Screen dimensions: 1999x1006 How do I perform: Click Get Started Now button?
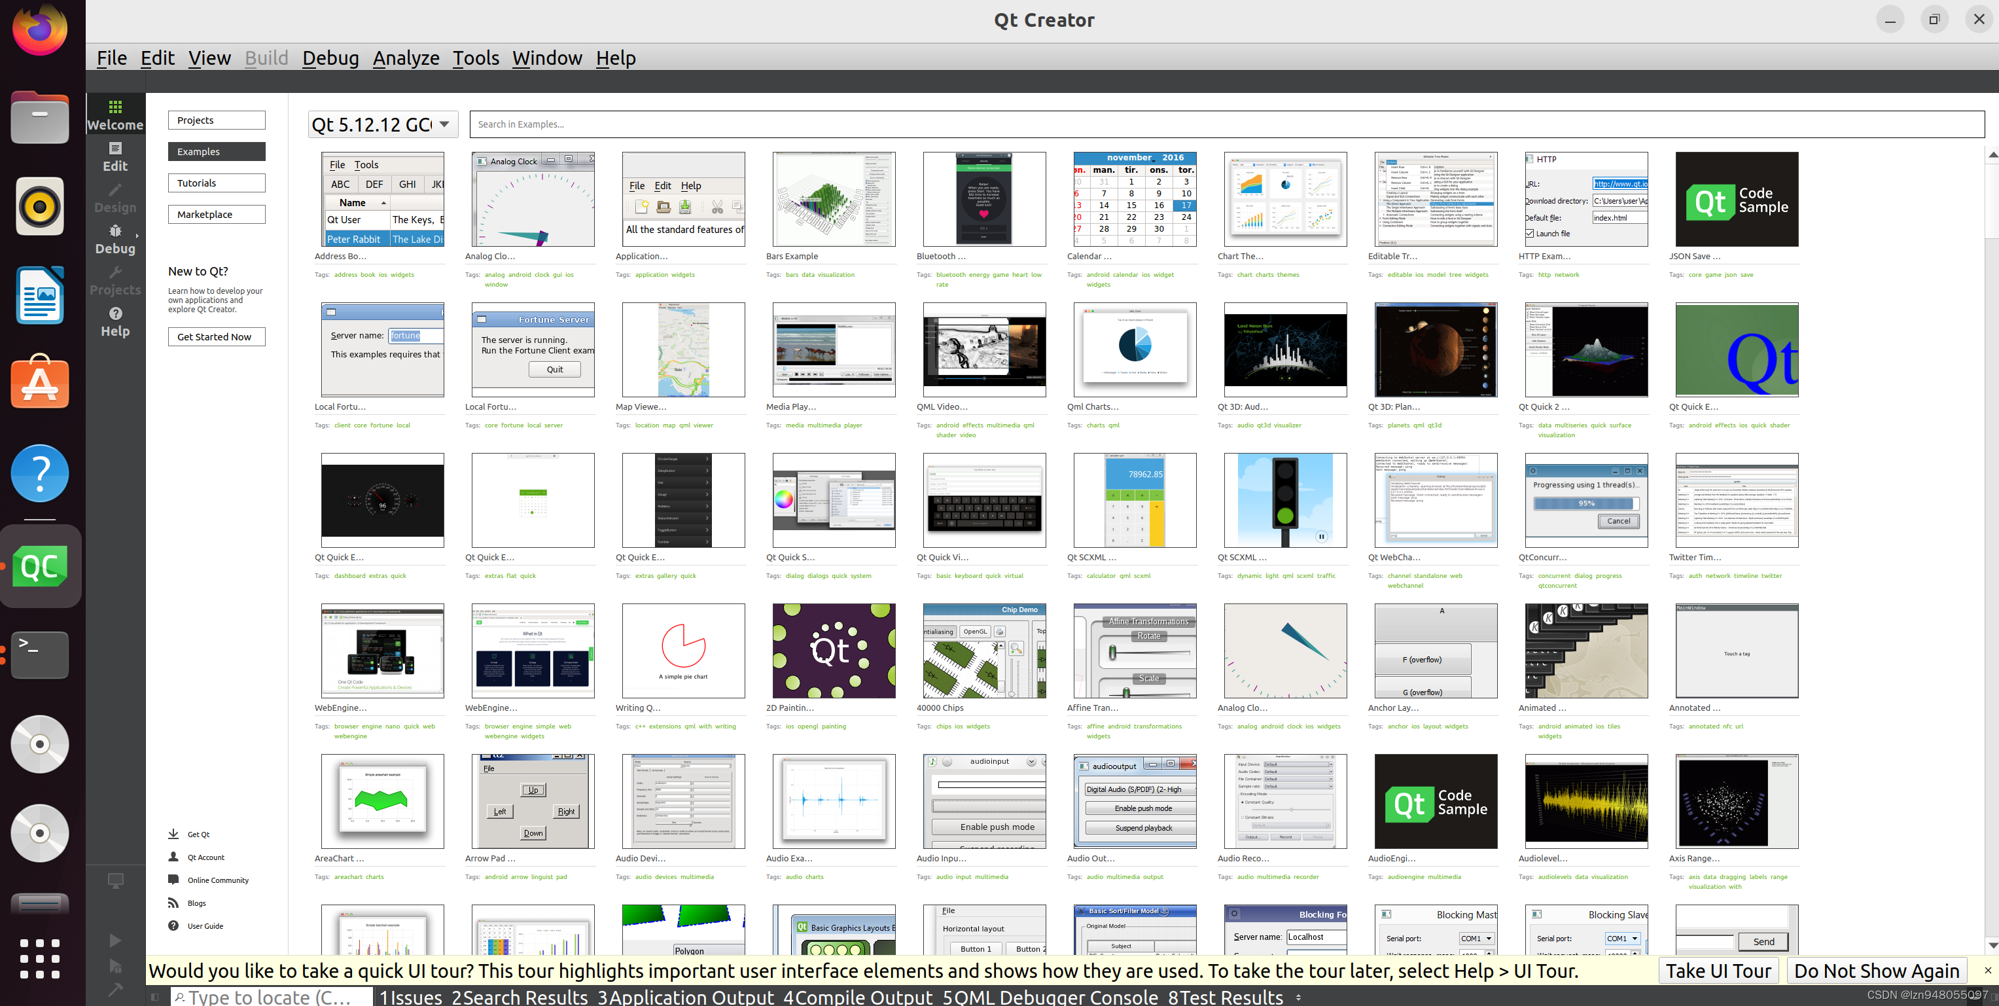pos(216,337)
